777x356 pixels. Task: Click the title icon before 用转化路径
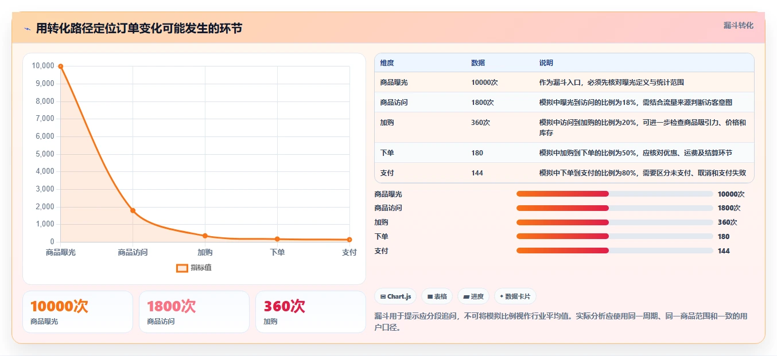click(x=27, y=29)
